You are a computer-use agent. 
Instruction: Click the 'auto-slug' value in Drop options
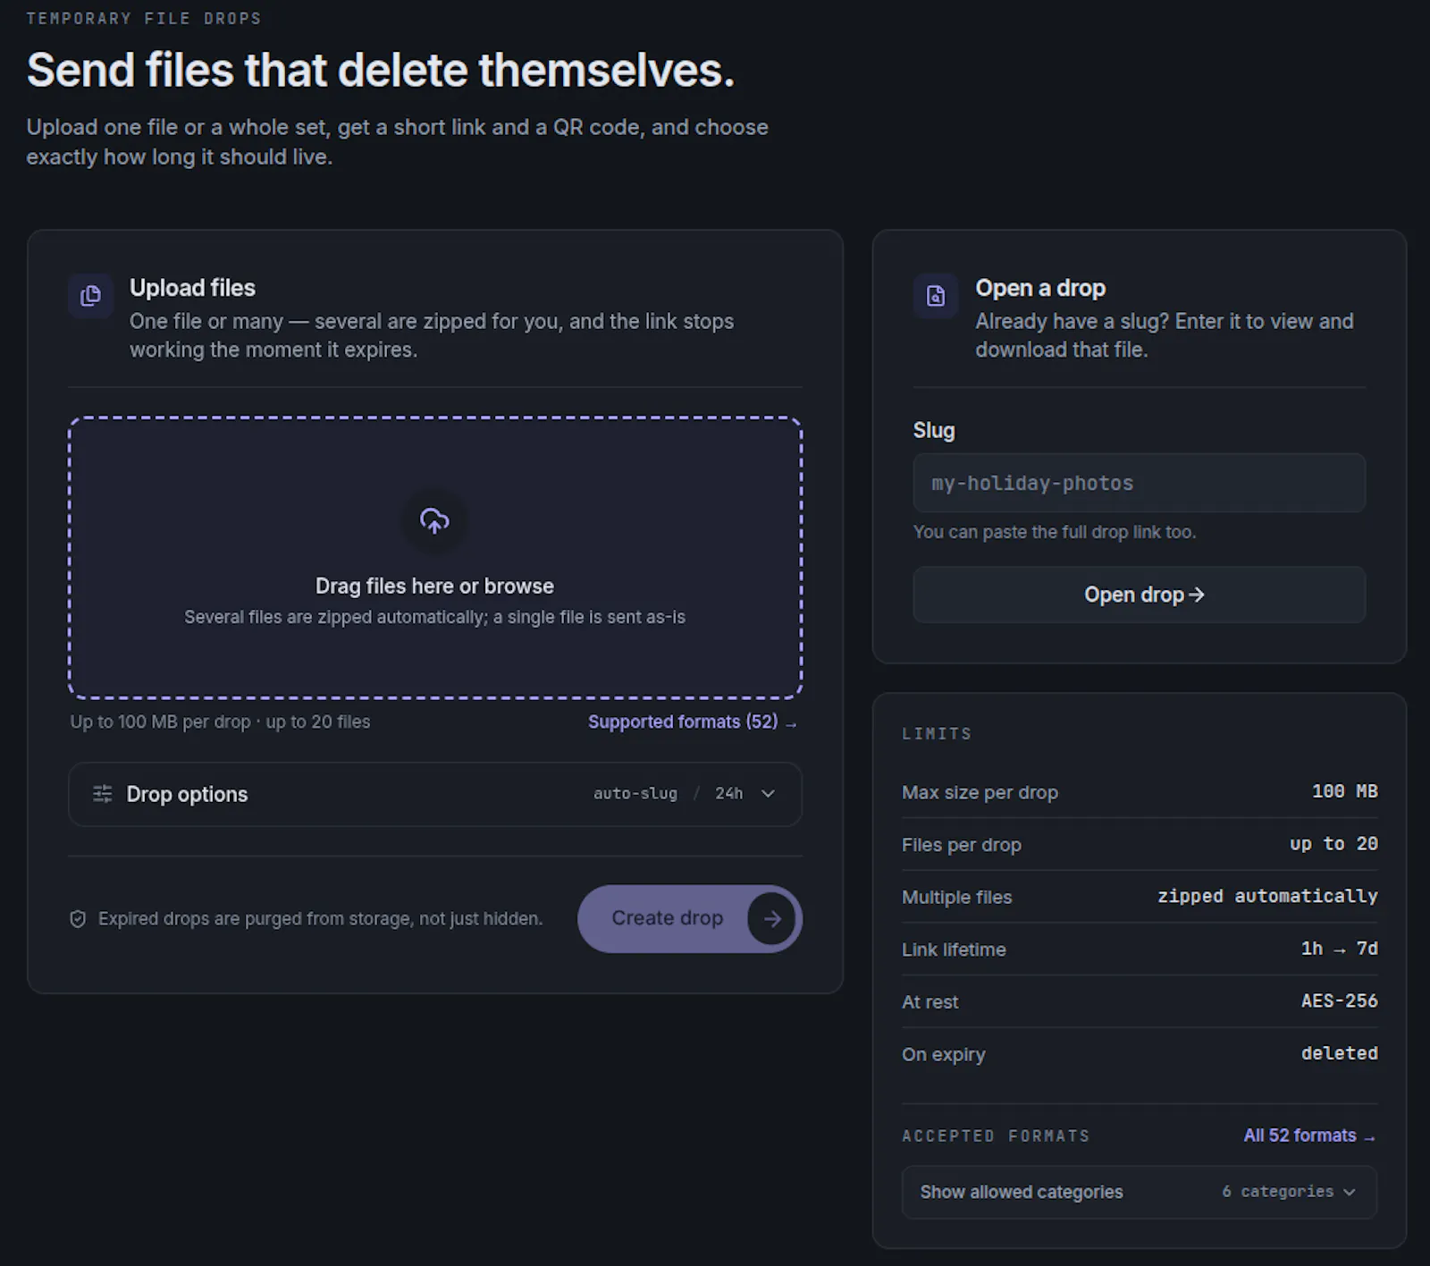(635, 794)
